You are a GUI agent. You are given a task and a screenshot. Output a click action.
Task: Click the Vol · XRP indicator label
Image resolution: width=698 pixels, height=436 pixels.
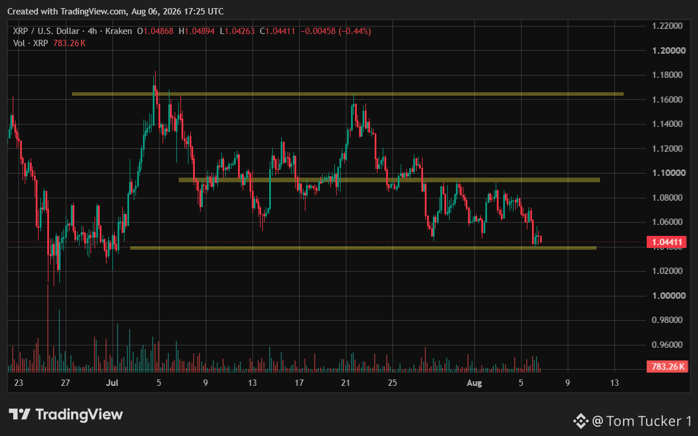(x=32, y=43)
